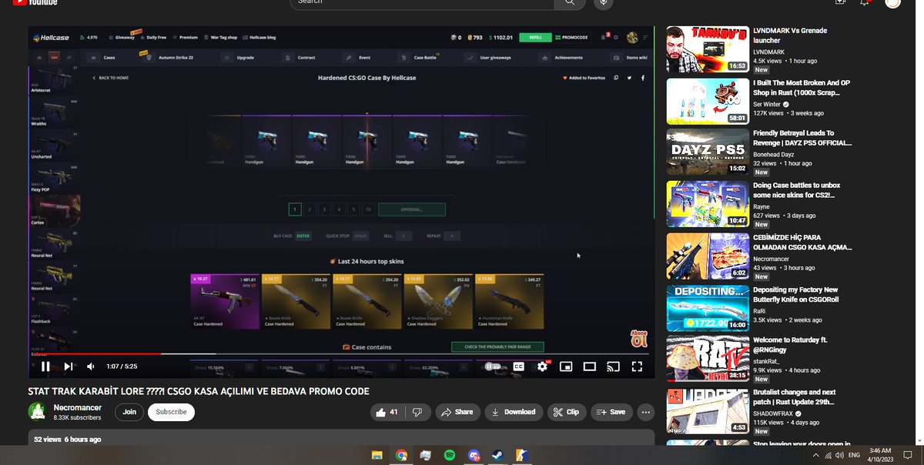924x465 pixels.
Task: Open Welcome to Raturday video thumbnail
Action: (708, 359)
